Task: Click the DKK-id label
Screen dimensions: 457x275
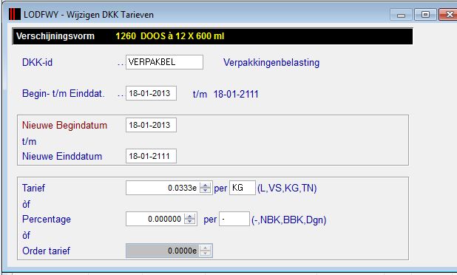Action: [x=37, y=63]
